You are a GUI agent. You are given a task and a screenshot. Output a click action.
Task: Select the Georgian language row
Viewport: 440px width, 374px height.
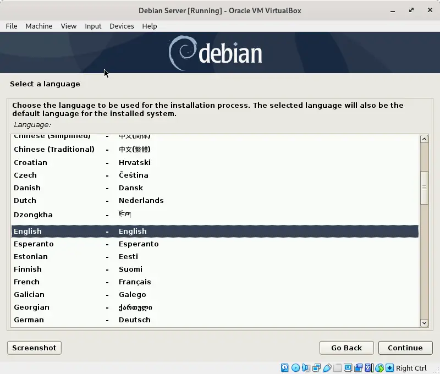coord(215,307)
